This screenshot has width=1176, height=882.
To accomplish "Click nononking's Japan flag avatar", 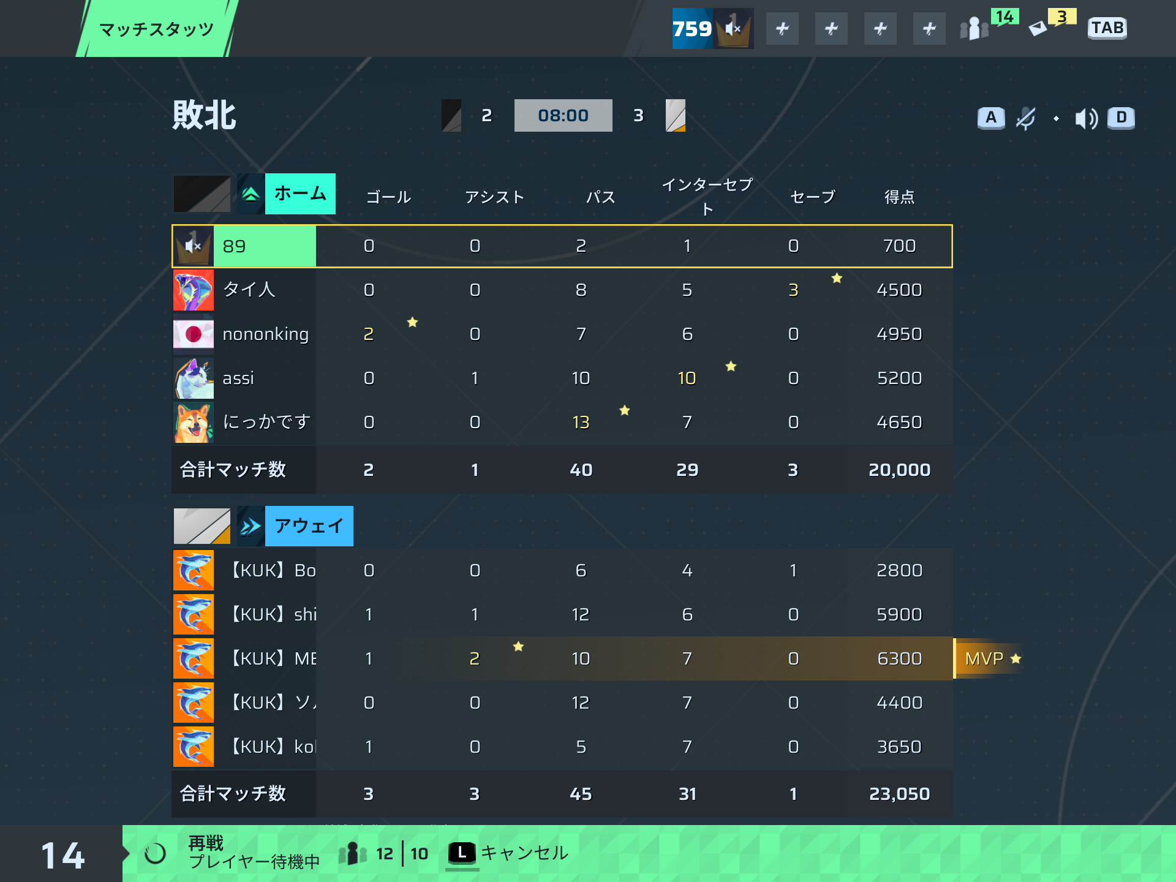I will [194, 334].
